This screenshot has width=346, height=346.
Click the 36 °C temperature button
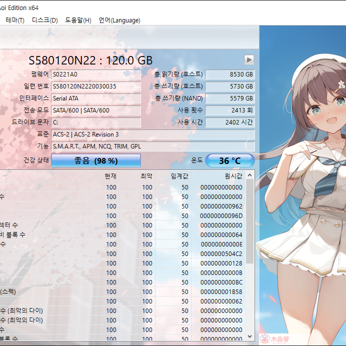(229, 160)
